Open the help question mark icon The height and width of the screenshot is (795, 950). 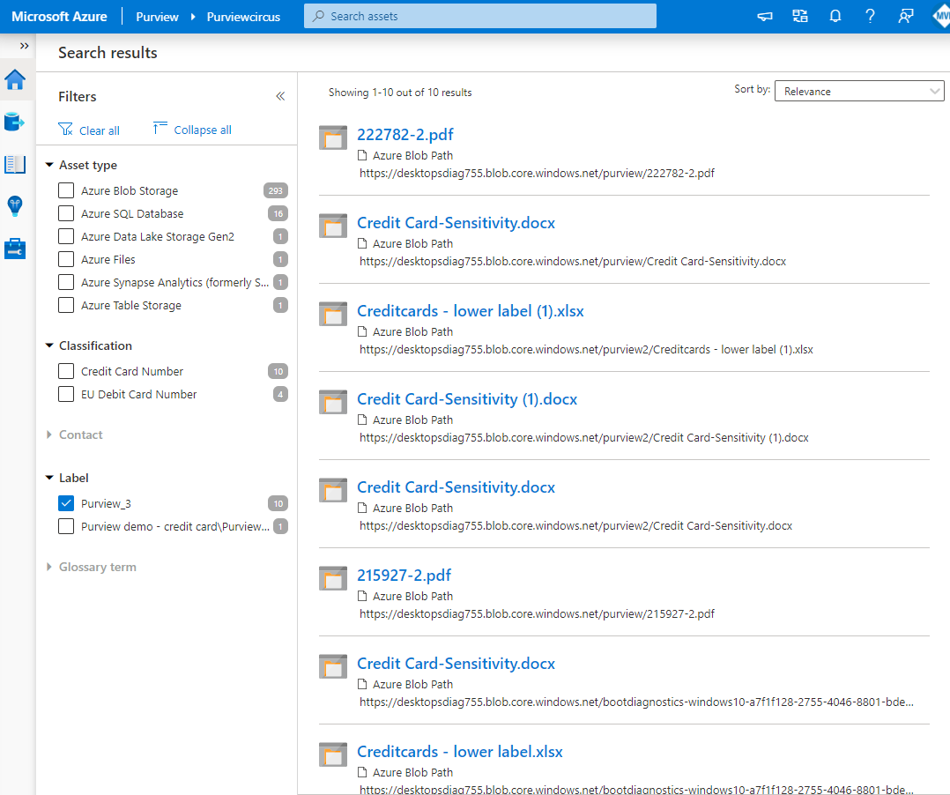870,16
